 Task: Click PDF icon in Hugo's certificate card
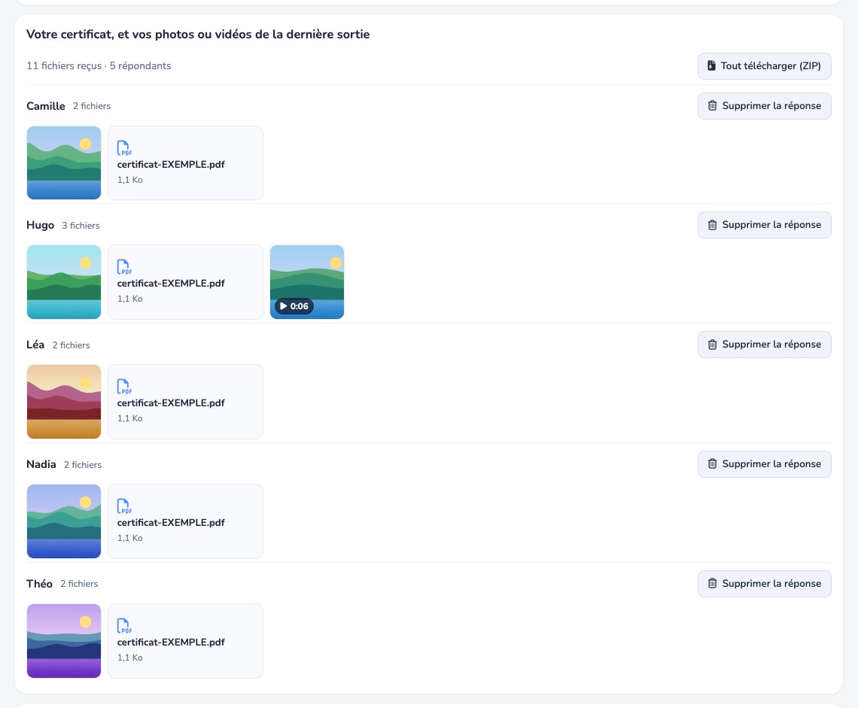point(124,267)
